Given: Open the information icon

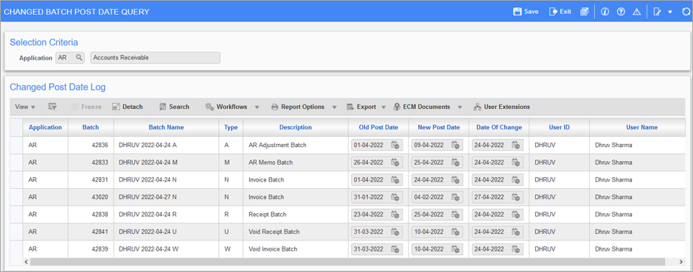Looking at the screenshot, I should (x=605, y=12).
